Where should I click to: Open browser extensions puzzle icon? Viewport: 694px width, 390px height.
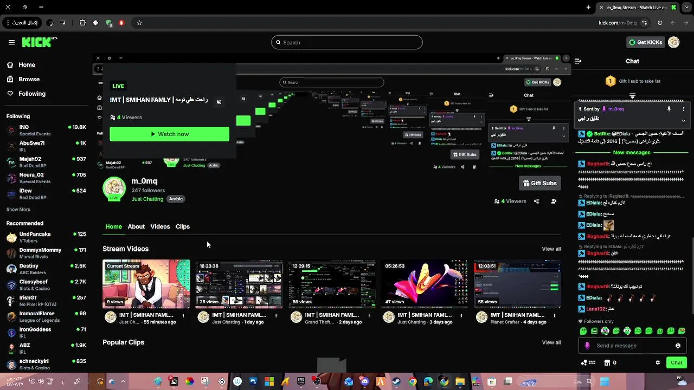(82, 23)
